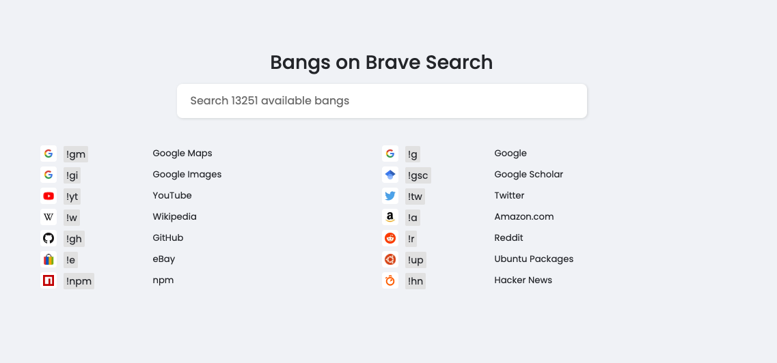Click the Google Maps icon
This screenshot has width=777, height=363.
tap(49, 154)
